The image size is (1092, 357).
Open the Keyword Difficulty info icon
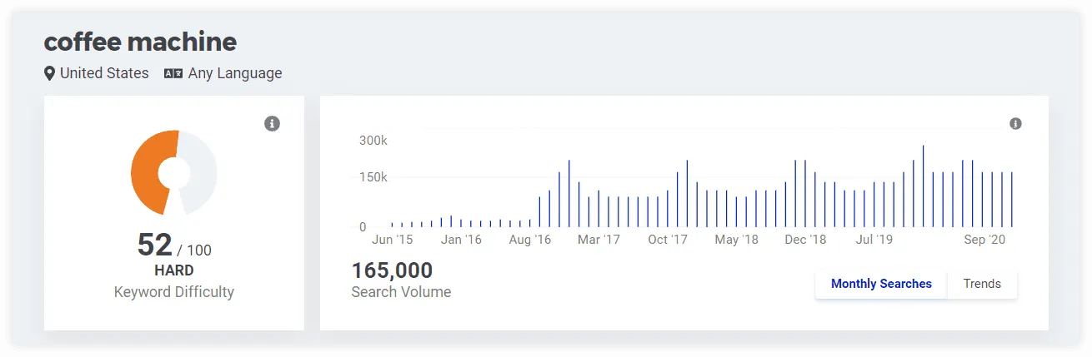(x=272, y=124)
